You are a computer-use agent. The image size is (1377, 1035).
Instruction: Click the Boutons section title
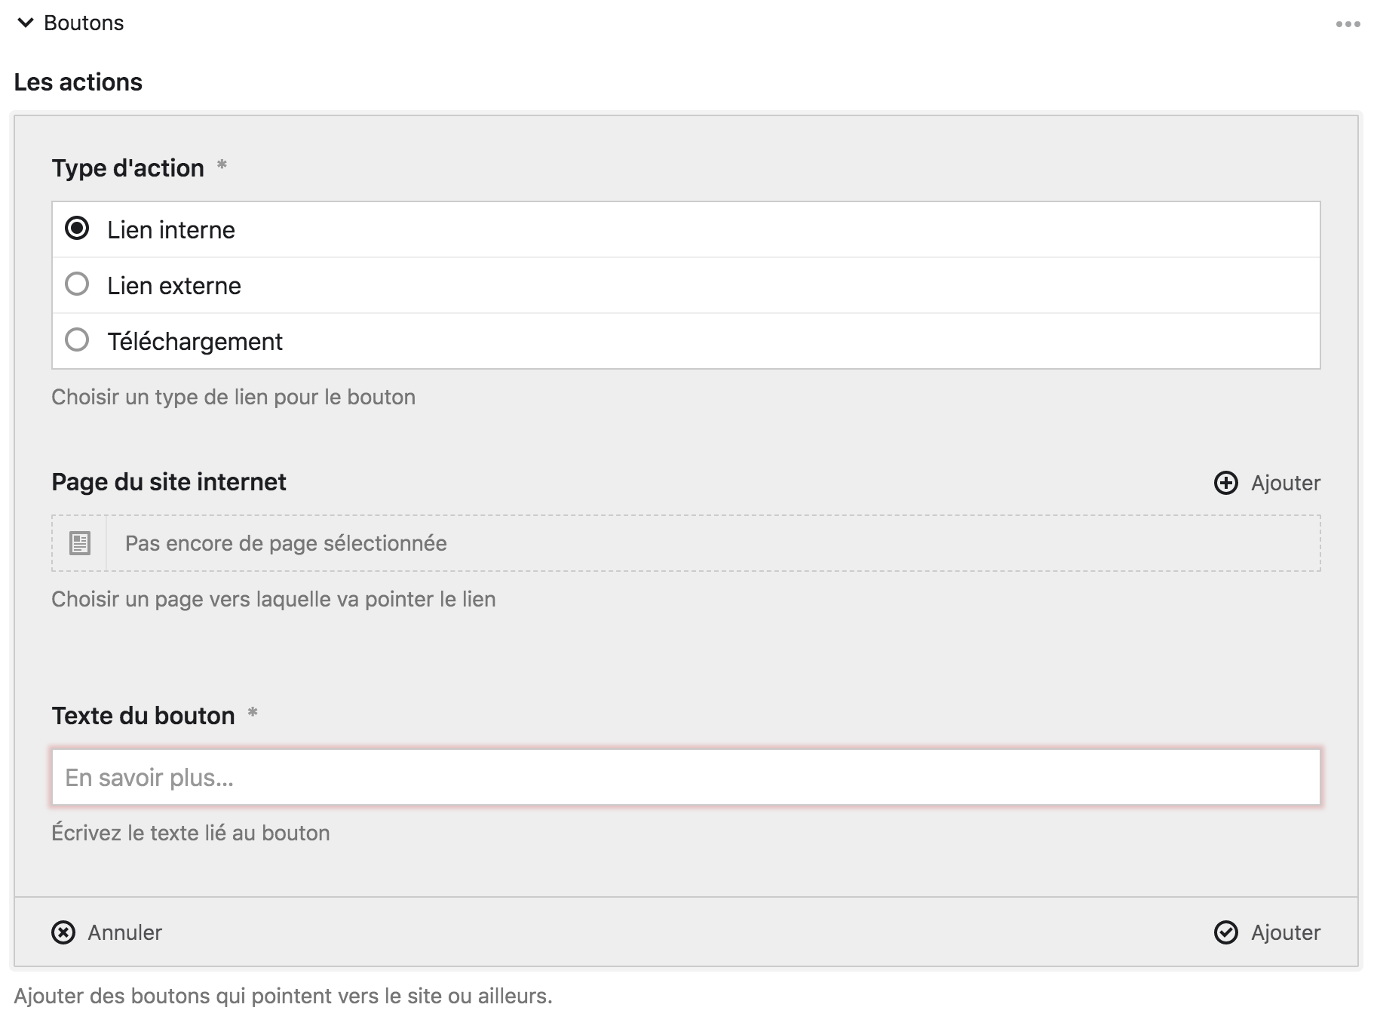click(x=84, y=23)
